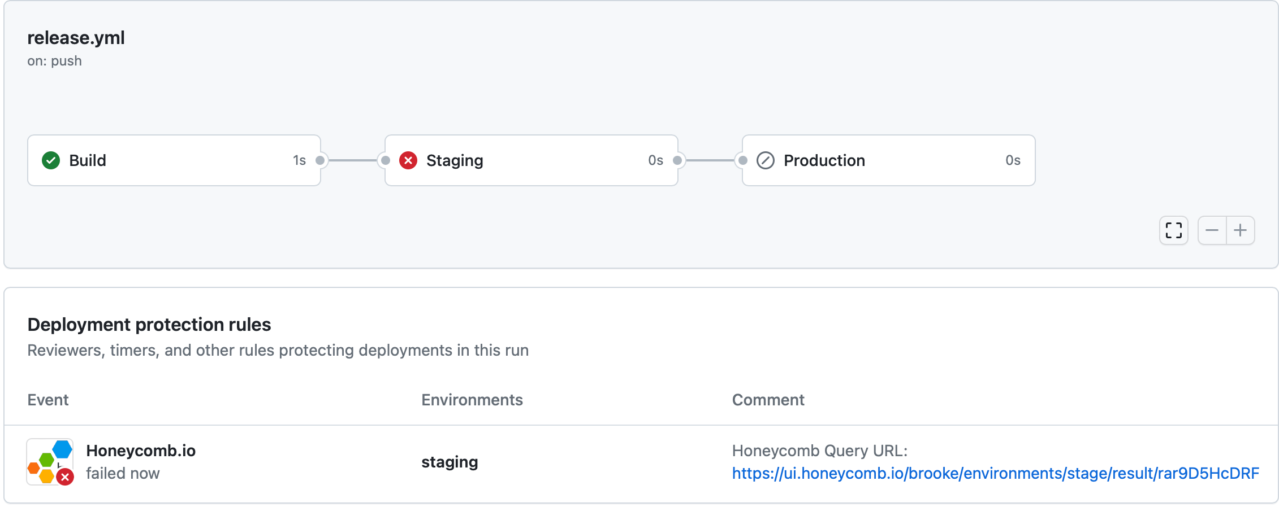This screenshot has width=1279, height=507.
Task: Click the Staging node output connector dot
Action: pyautogui.click(x=677, y=160)
